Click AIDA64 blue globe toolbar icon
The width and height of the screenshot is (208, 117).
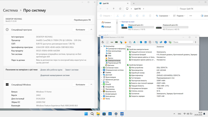[141, 42]
